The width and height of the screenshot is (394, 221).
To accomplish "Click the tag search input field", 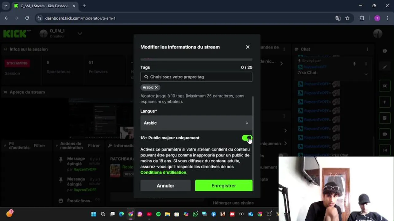I will point(196,77).
